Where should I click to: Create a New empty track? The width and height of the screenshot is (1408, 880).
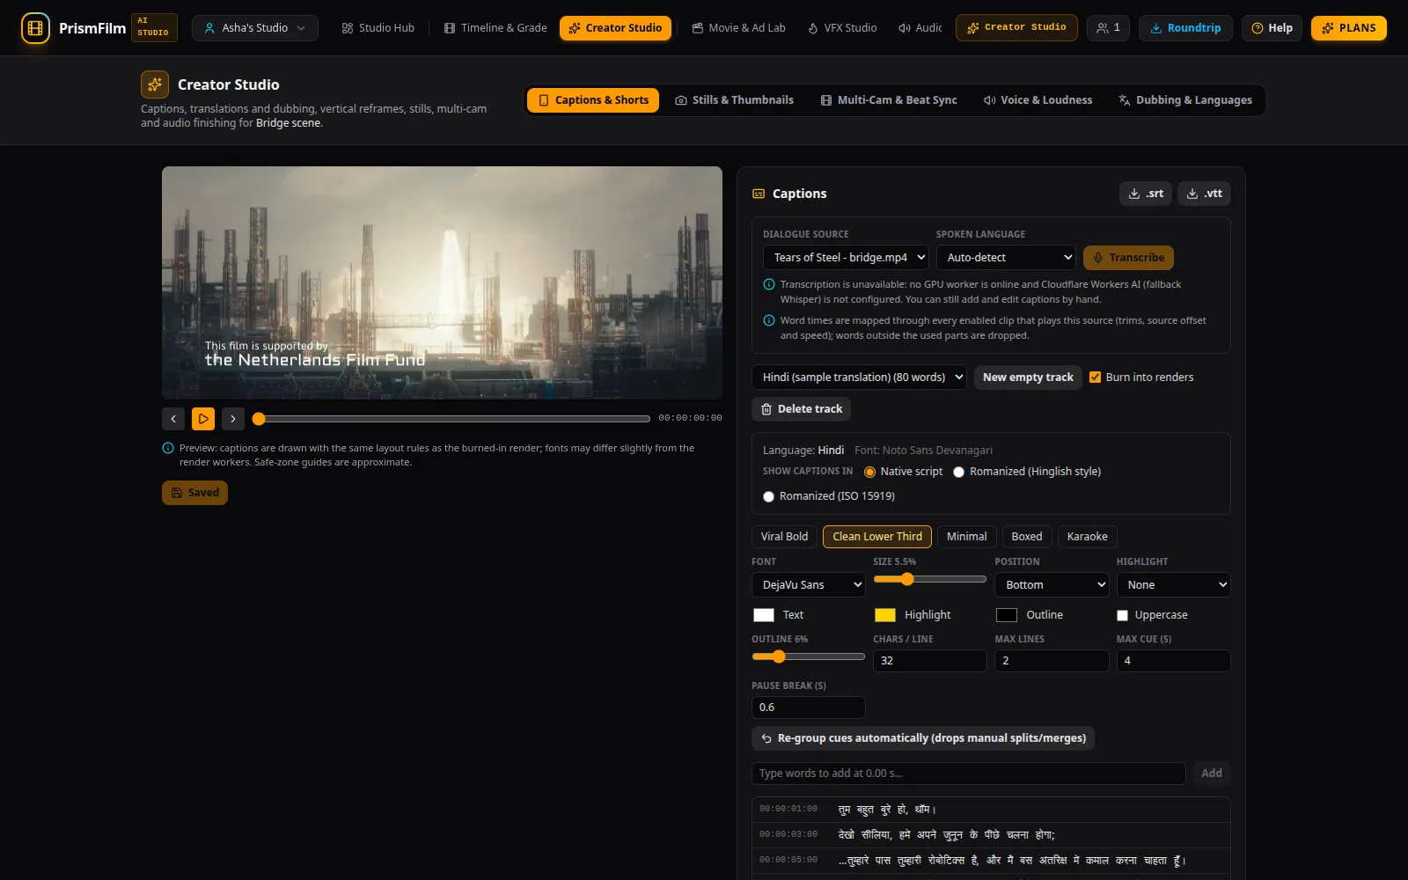pos(1028,378)
